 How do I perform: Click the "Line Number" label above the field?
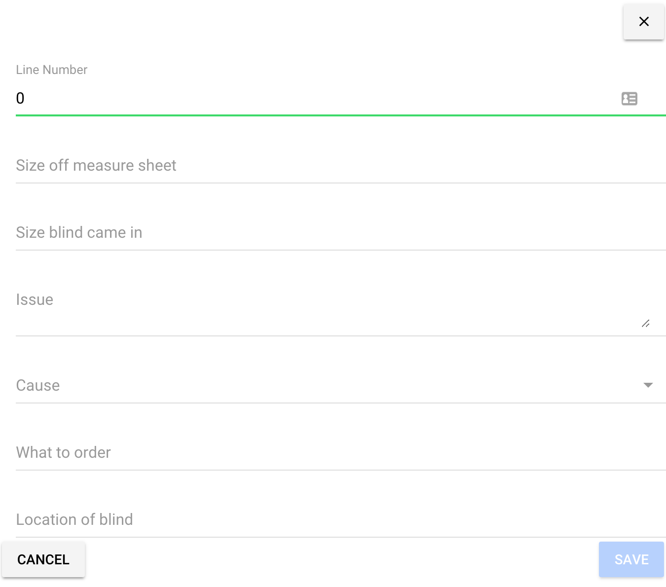pyautogui.click(x=51, y=70)
